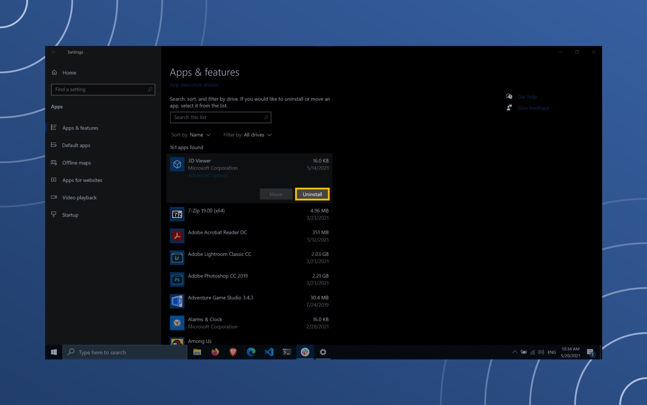
Task: Select the Adobe Lightroom Classic CC entry
Action: click(249, 258)
